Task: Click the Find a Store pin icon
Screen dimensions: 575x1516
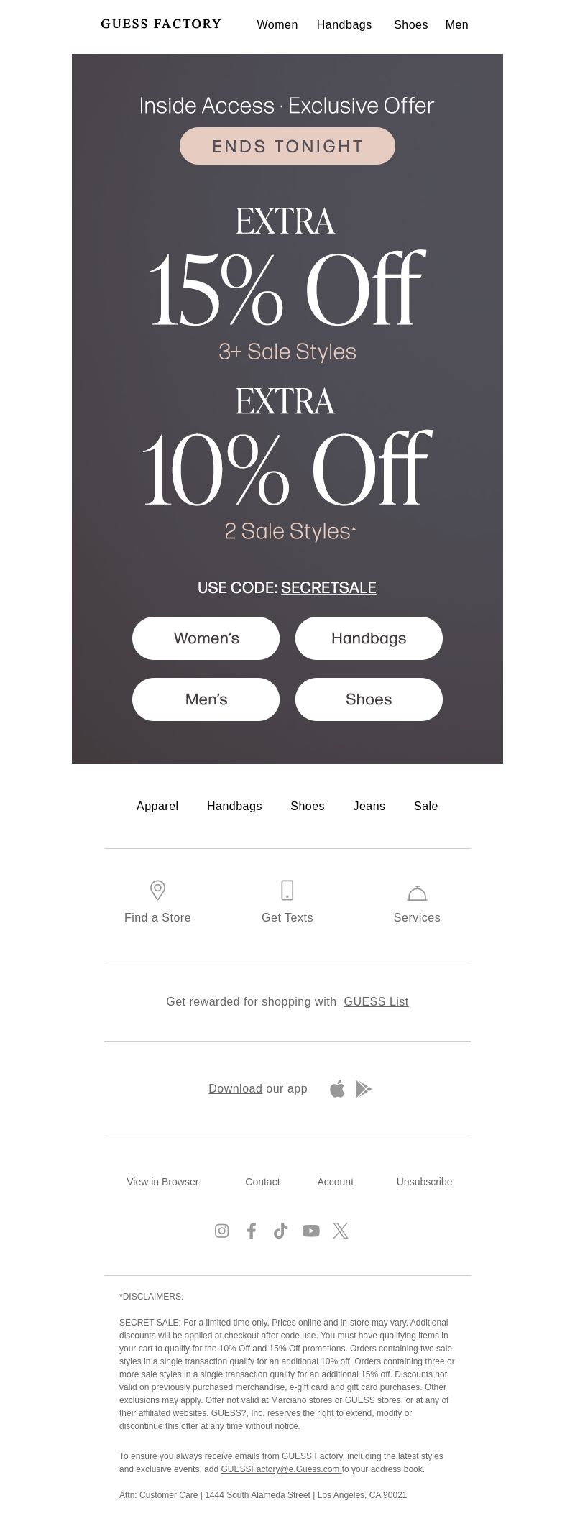Action: point(157,890)
